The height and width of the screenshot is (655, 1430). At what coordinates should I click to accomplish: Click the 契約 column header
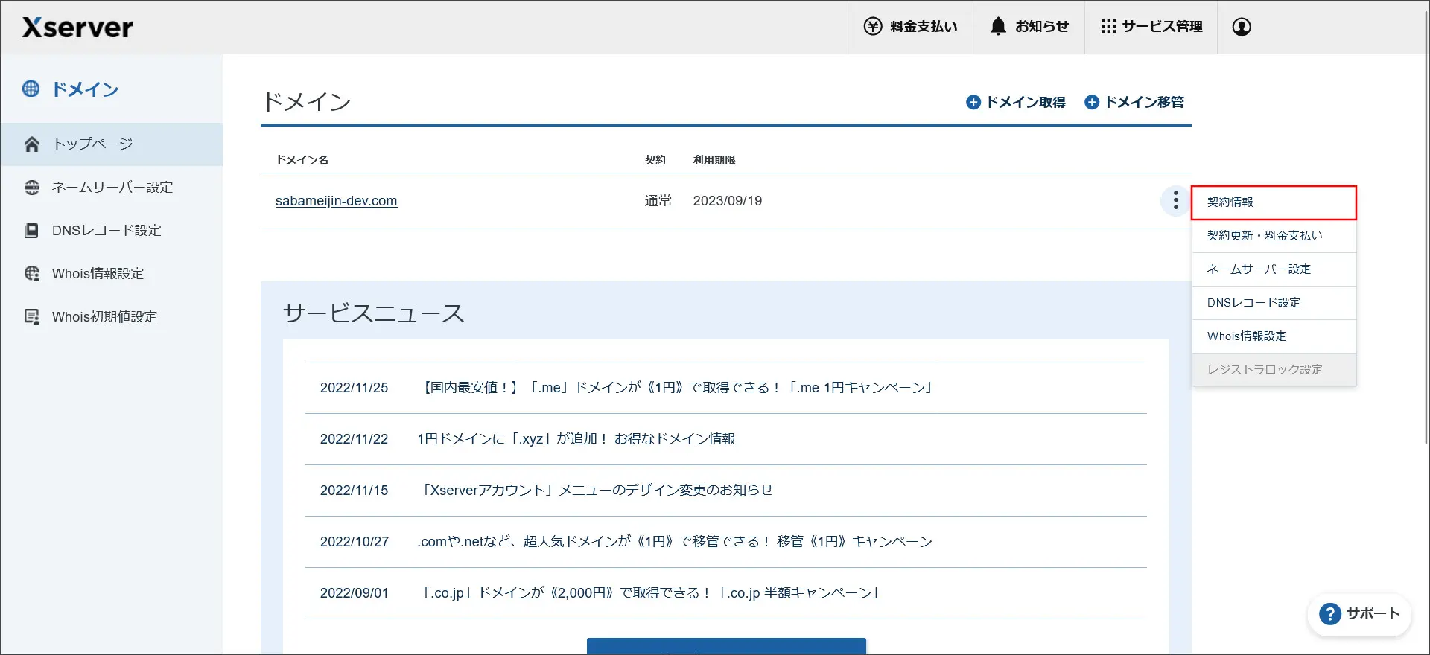pyautogui.click(x=655, y=160)
